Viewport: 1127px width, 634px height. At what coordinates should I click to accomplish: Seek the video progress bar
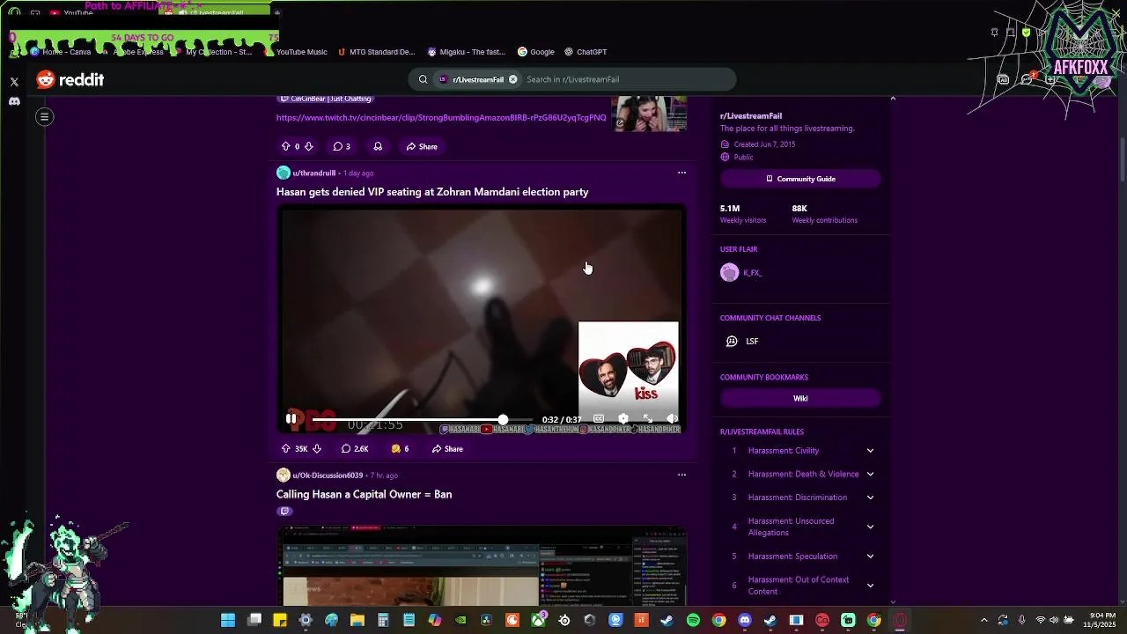(x=423, y=420)
